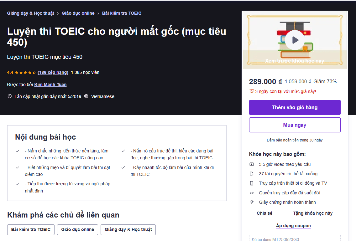
Task: Click 'Khám phá các chủ đề liên quan' heading
Action: pos(63,215)
